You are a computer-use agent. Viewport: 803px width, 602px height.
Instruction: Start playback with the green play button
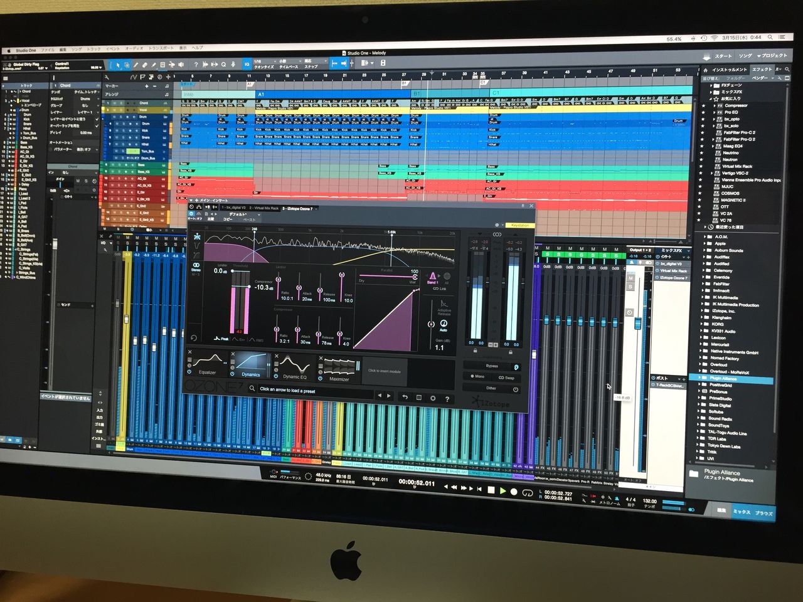(x=503, y=491)
